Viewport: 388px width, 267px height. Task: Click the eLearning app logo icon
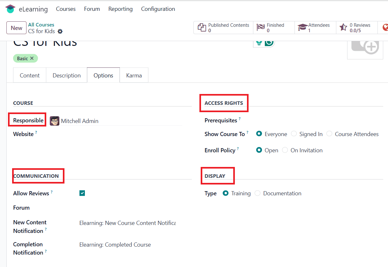10,9
